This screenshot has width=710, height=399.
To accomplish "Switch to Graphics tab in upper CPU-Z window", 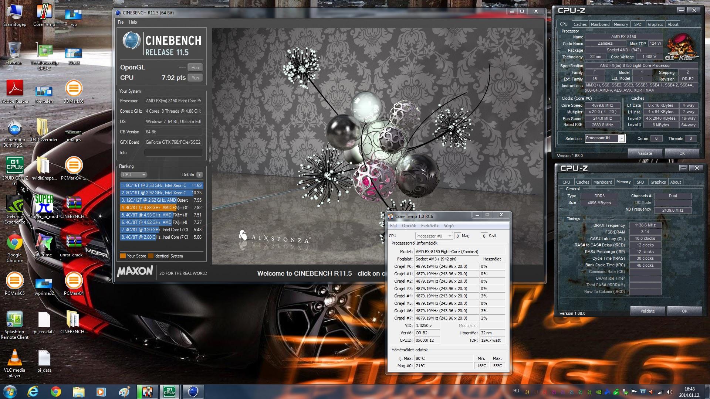I will (x=655, y=24).
